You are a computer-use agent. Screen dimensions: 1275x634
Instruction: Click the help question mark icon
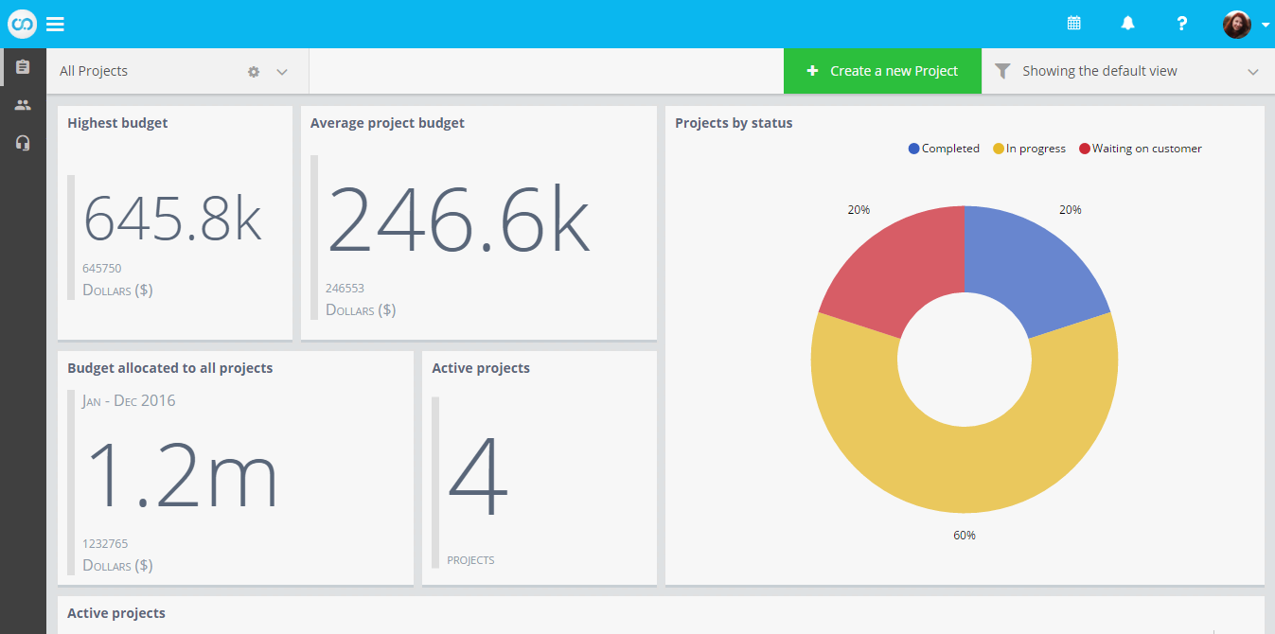[1181, 24]
